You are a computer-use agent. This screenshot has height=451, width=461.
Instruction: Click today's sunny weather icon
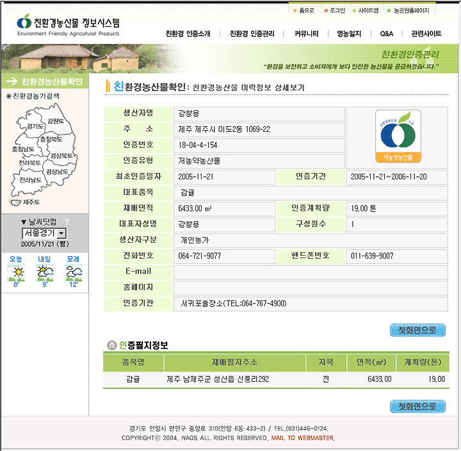pos(16,272)
